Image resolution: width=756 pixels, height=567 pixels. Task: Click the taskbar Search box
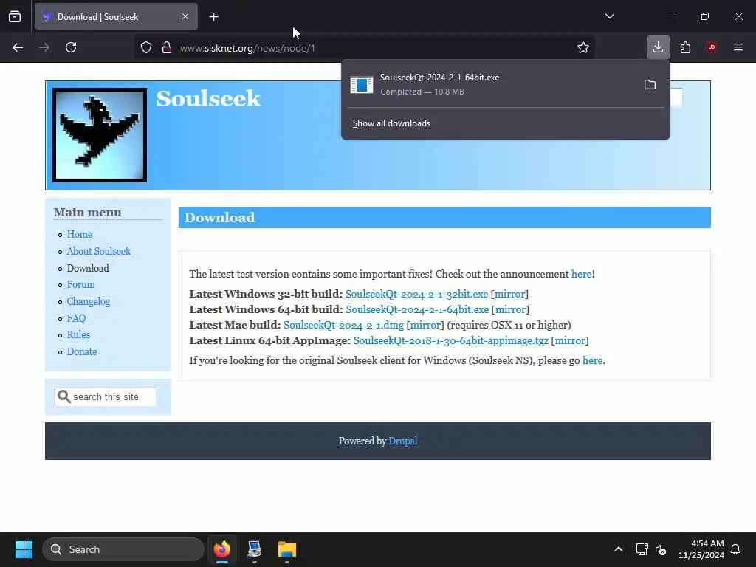pos(123,549)
